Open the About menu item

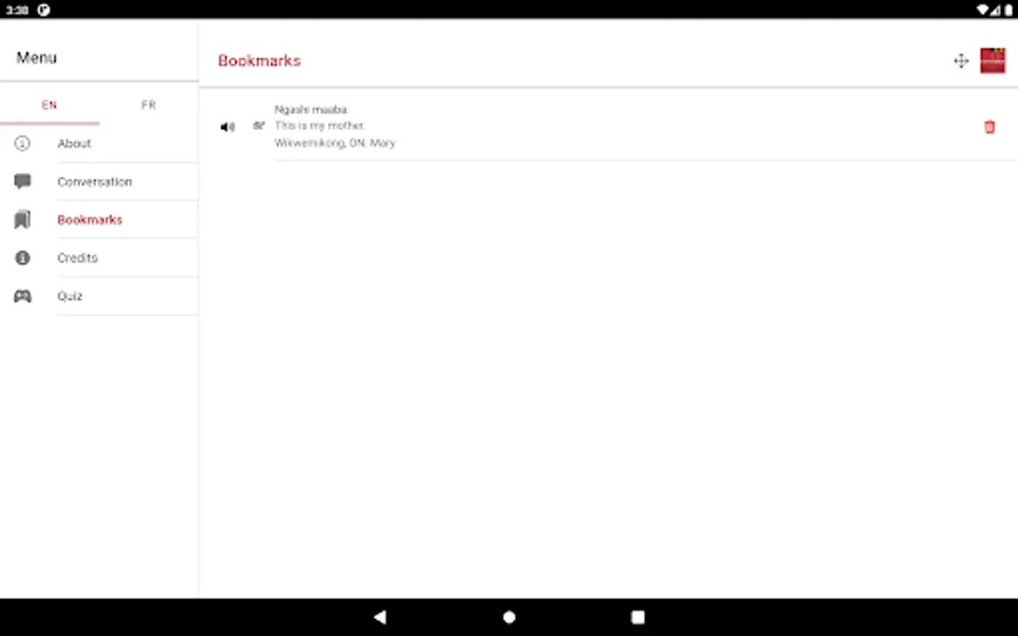pyautogui.click(x=99, y=143)
